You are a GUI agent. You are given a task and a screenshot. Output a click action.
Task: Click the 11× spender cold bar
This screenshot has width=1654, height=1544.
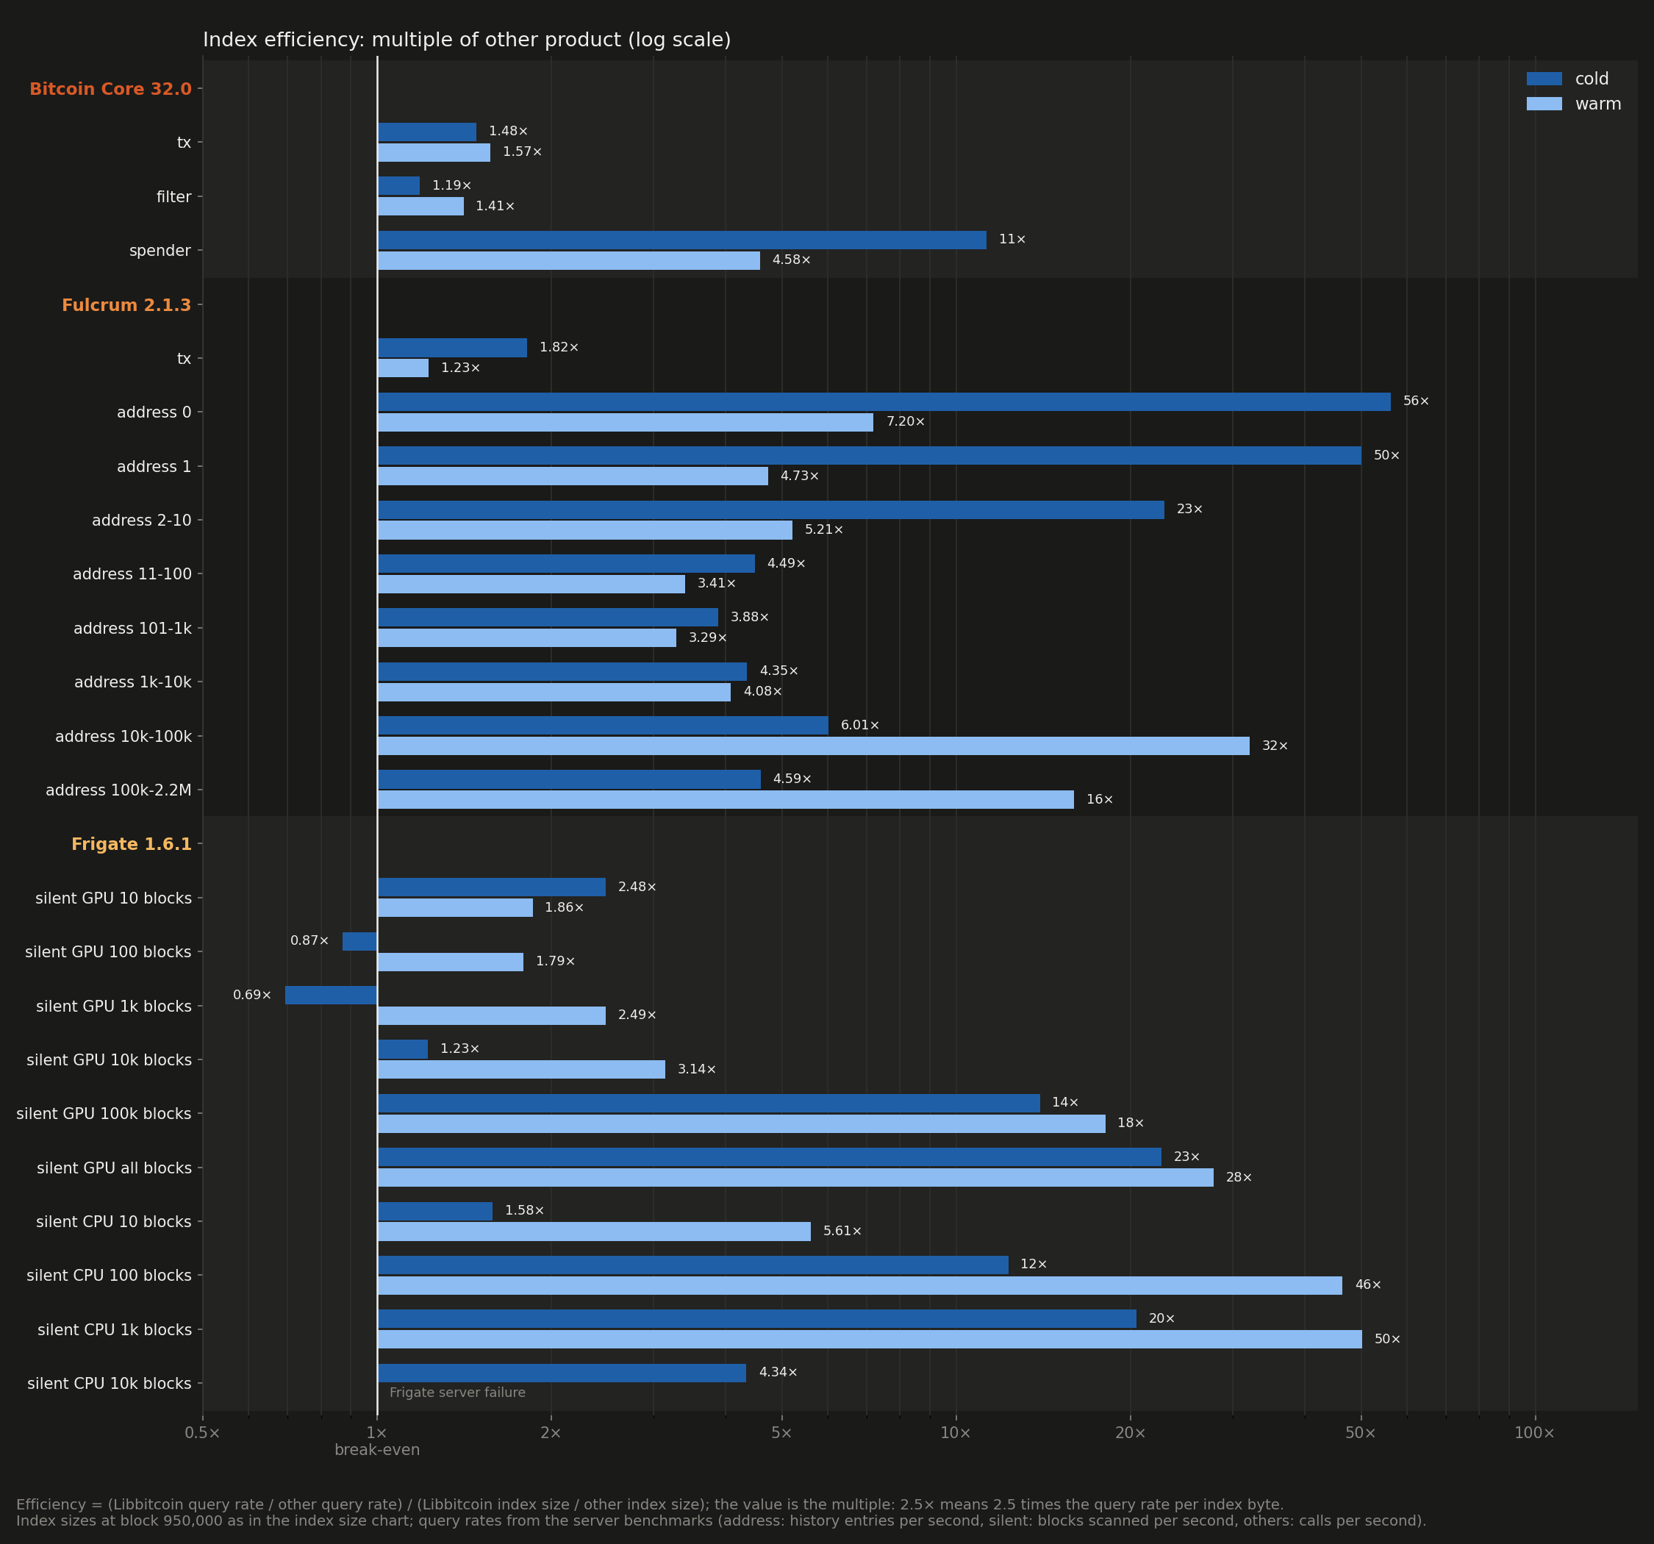[x=682, y=240]
